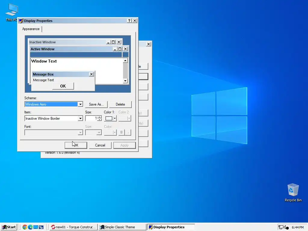Launch Chrome from quick launch bar

coord(25,227)
